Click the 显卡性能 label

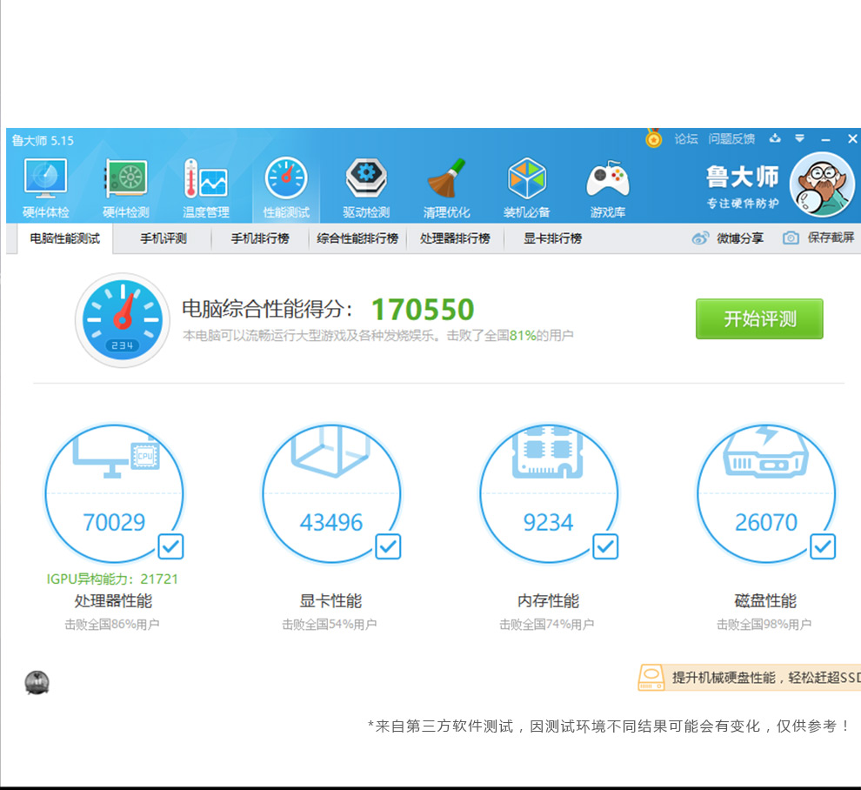pyautogui.click(x=330, y=601)
